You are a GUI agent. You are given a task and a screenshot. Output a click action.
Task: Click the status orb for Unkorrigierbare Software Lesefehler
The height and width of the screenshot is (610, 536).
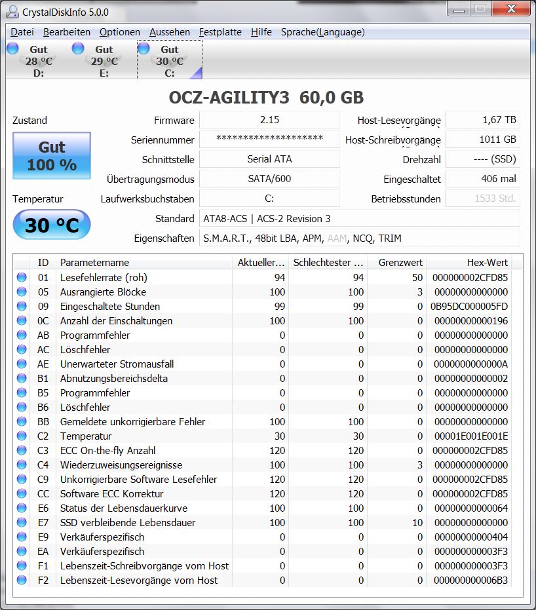[x=22, y=479]
